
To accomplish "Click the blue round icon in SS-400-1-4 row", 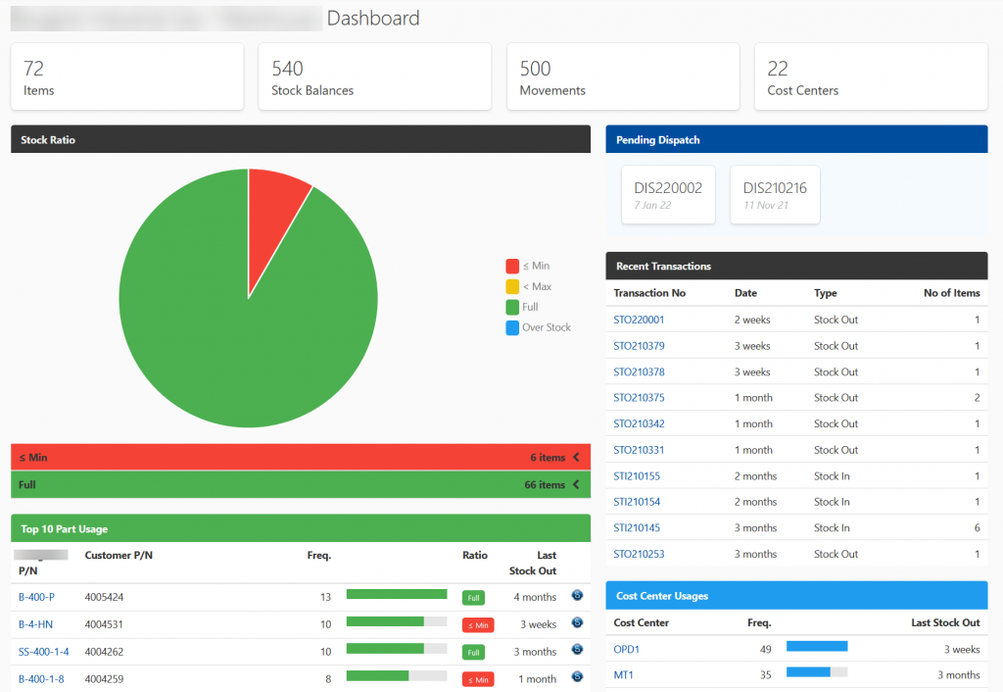I will pos(577,649).
